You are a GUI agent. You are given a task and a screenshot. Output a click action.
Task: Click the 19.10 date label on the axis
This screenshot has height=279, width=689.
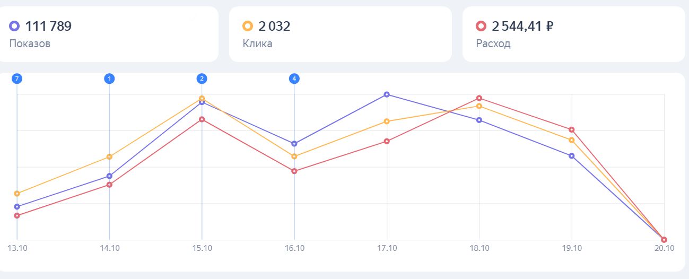(x=572, y=248)
